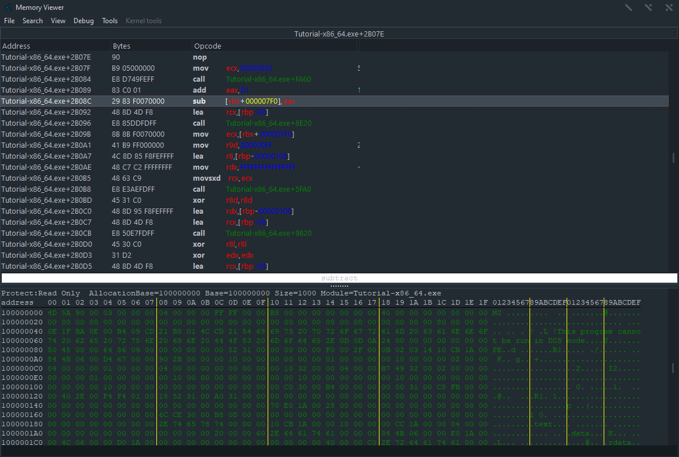Open the File menu
The image size is (679, 457).
pyautogui.click(x=9, y=21)
